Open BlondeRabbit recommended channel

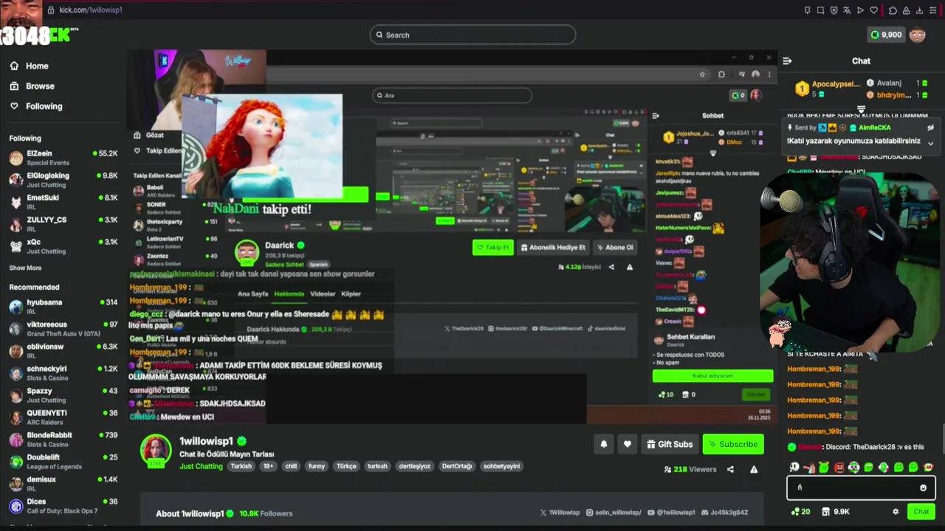[x=63, y=440]
